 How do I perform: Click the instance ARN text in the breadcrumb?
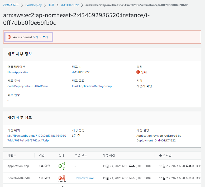pyautogui.click(x=137, y=5)
